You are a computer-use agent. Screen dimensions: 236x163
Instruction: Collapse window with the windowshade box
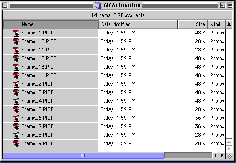tap(230, 5)
